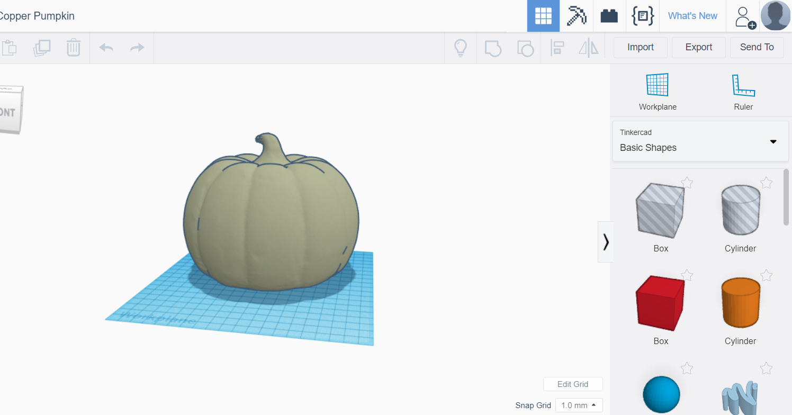Select the Workplane tool
Screen dimensions: 792x415
[x=658, y=92]
